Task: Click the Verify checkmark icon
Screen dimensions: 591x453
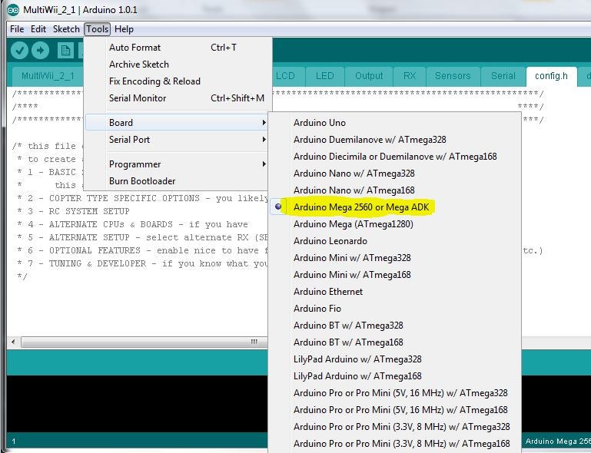Action: 19,50
